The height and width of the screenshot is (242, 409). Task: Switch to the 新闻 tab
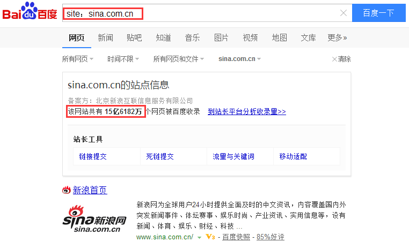pyautogui.click(x=105, y=37)
